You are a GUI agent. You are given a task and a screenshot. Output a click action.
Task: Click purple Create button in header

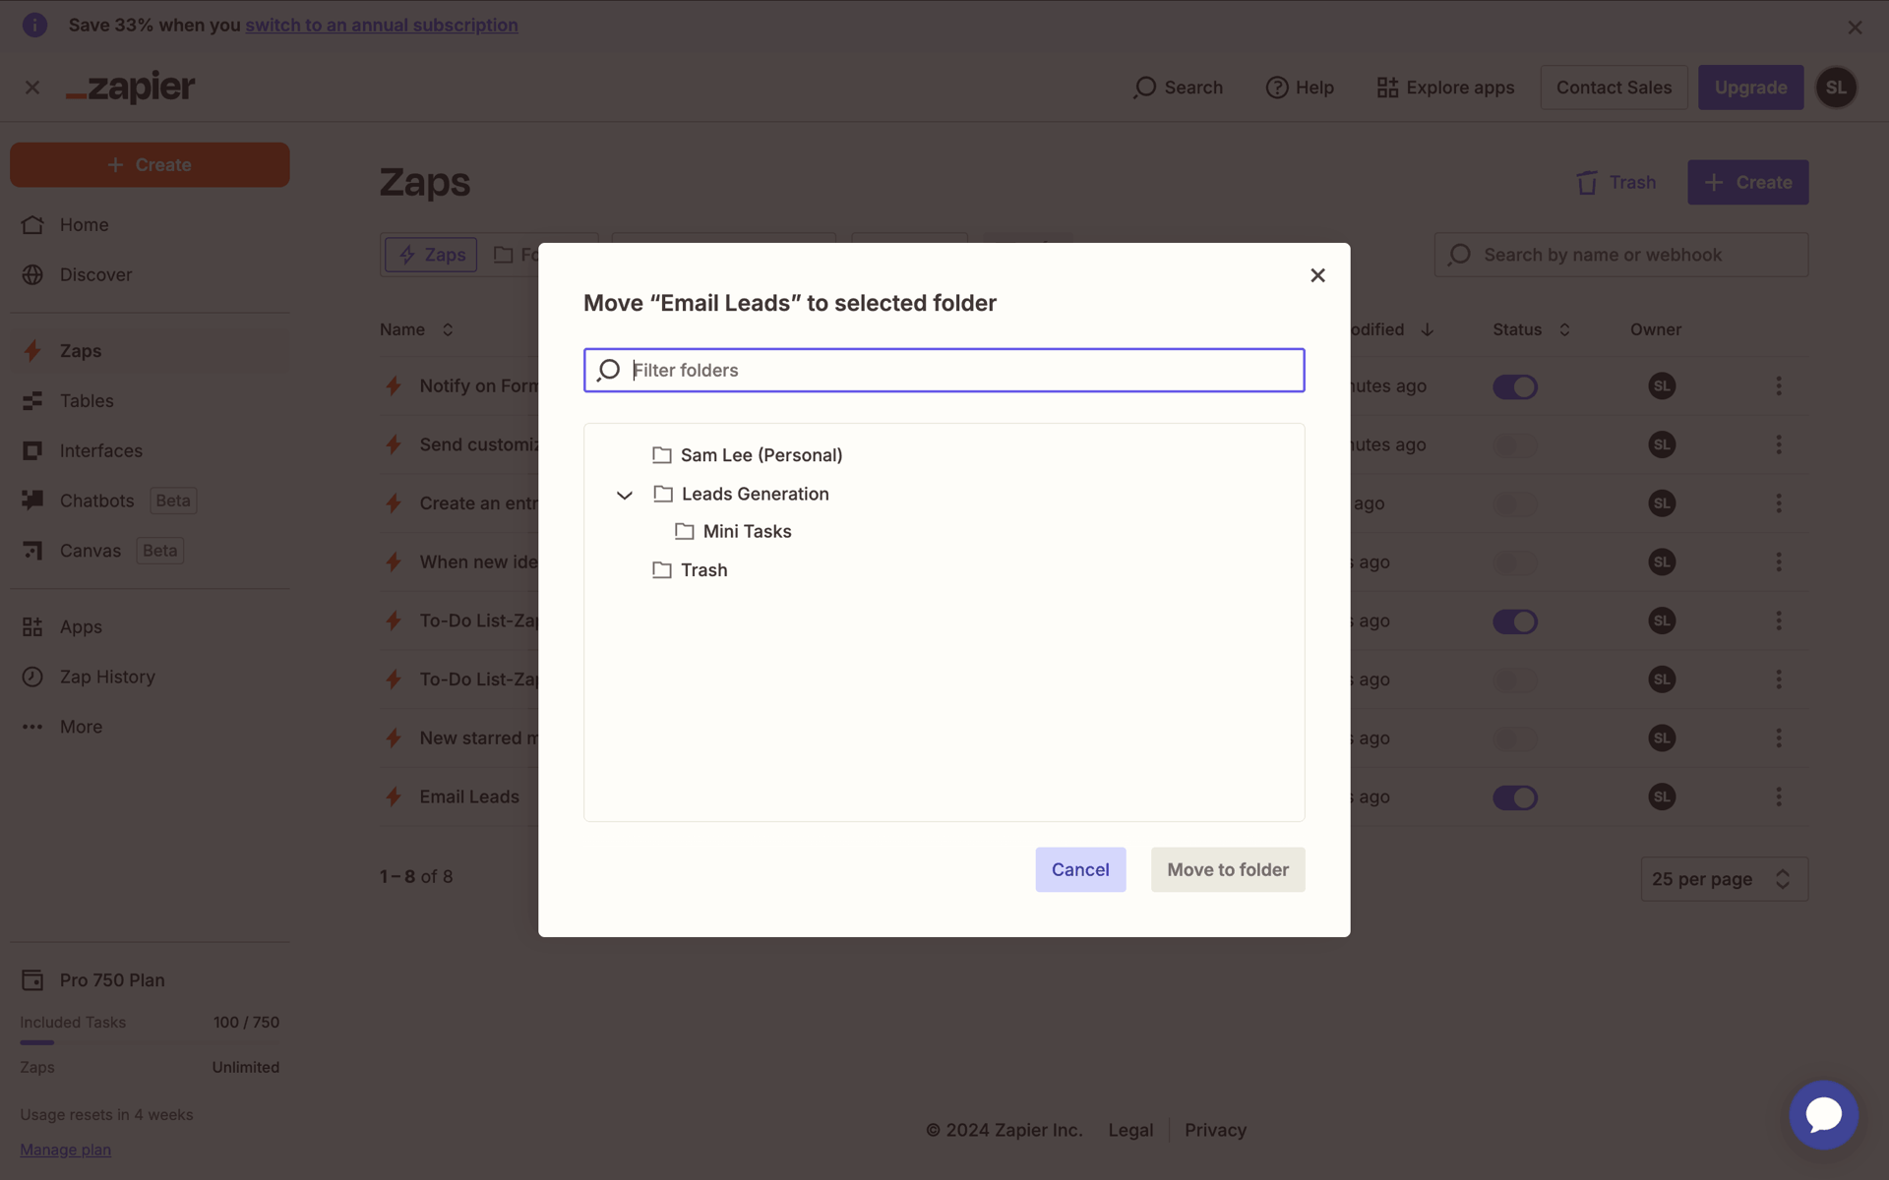click(1747, 183)
